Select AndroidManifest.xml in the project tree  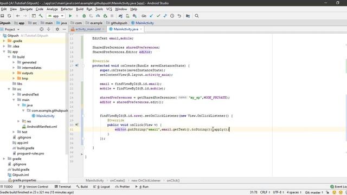[42, 126]
